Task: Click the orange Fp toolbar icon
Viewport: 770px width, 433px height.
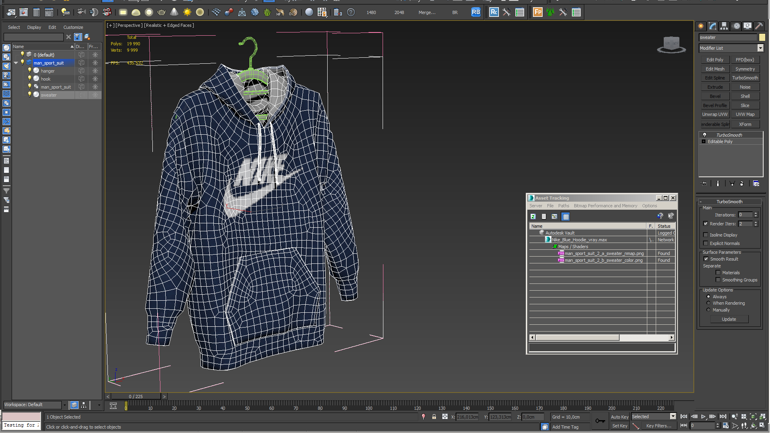Action: point(538,12)
